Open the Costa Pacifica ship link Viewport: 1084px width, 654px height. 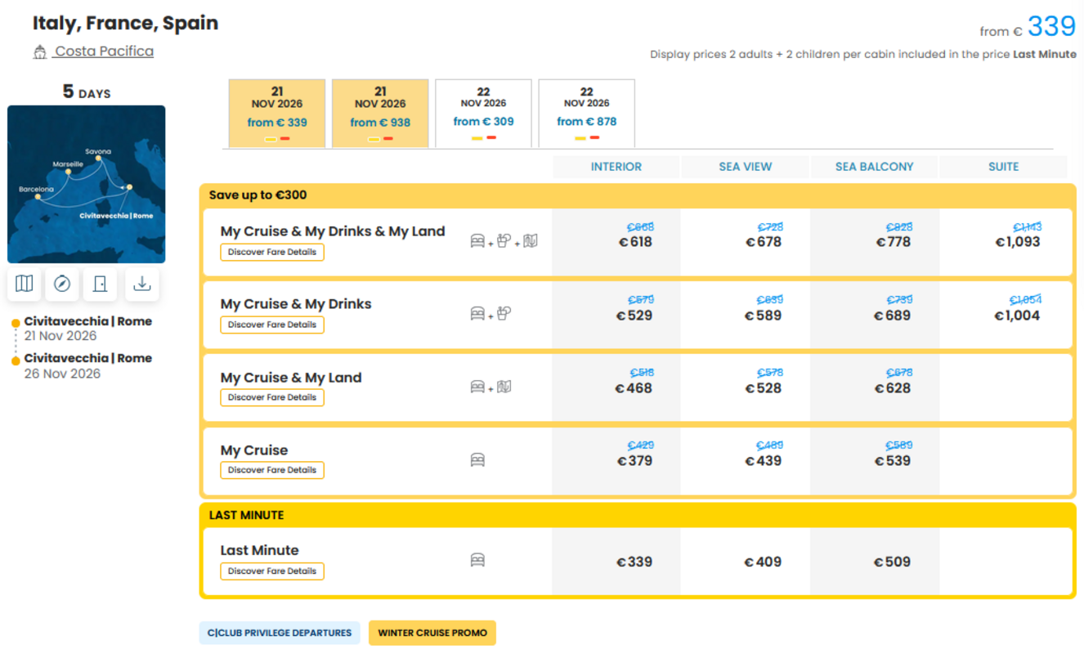point(104,52)
